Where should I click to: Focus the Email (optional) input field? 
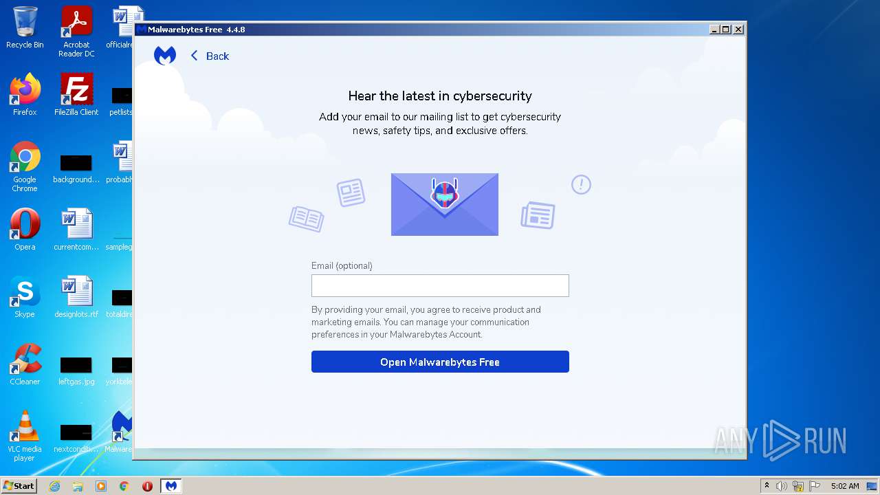440,285
